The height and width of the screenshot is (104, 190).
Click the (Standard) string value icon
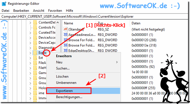[66, 29]
